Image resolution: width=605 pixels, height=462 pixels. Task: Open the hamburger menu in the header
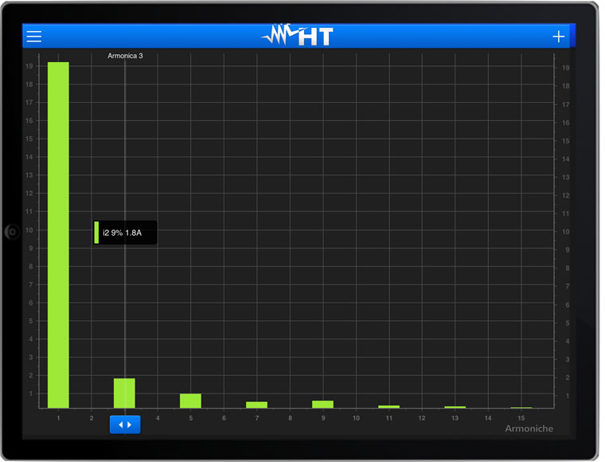coord(34,37)
